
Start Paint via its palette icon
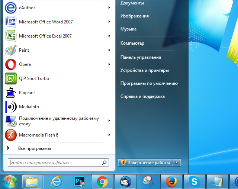pyautogui.click(x=11, y=50)
